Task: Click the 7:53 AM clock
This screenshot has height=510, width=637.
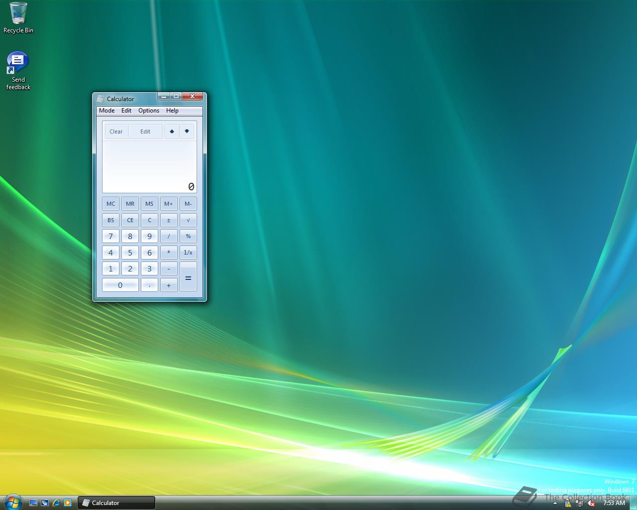Action: (x=614, y=503)
